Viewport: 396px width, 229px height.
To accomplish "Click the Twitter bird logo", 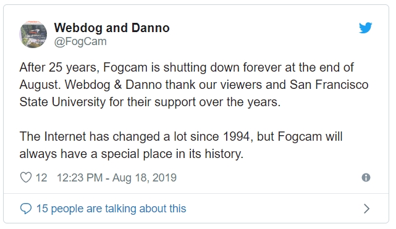I will click(365, 28).
